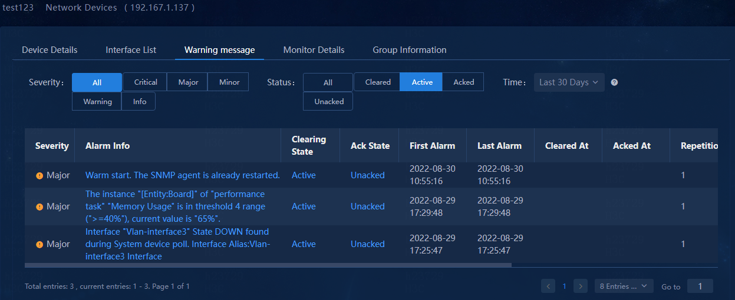Click Unacked state of the Warm start alarm

coord(367,175)
